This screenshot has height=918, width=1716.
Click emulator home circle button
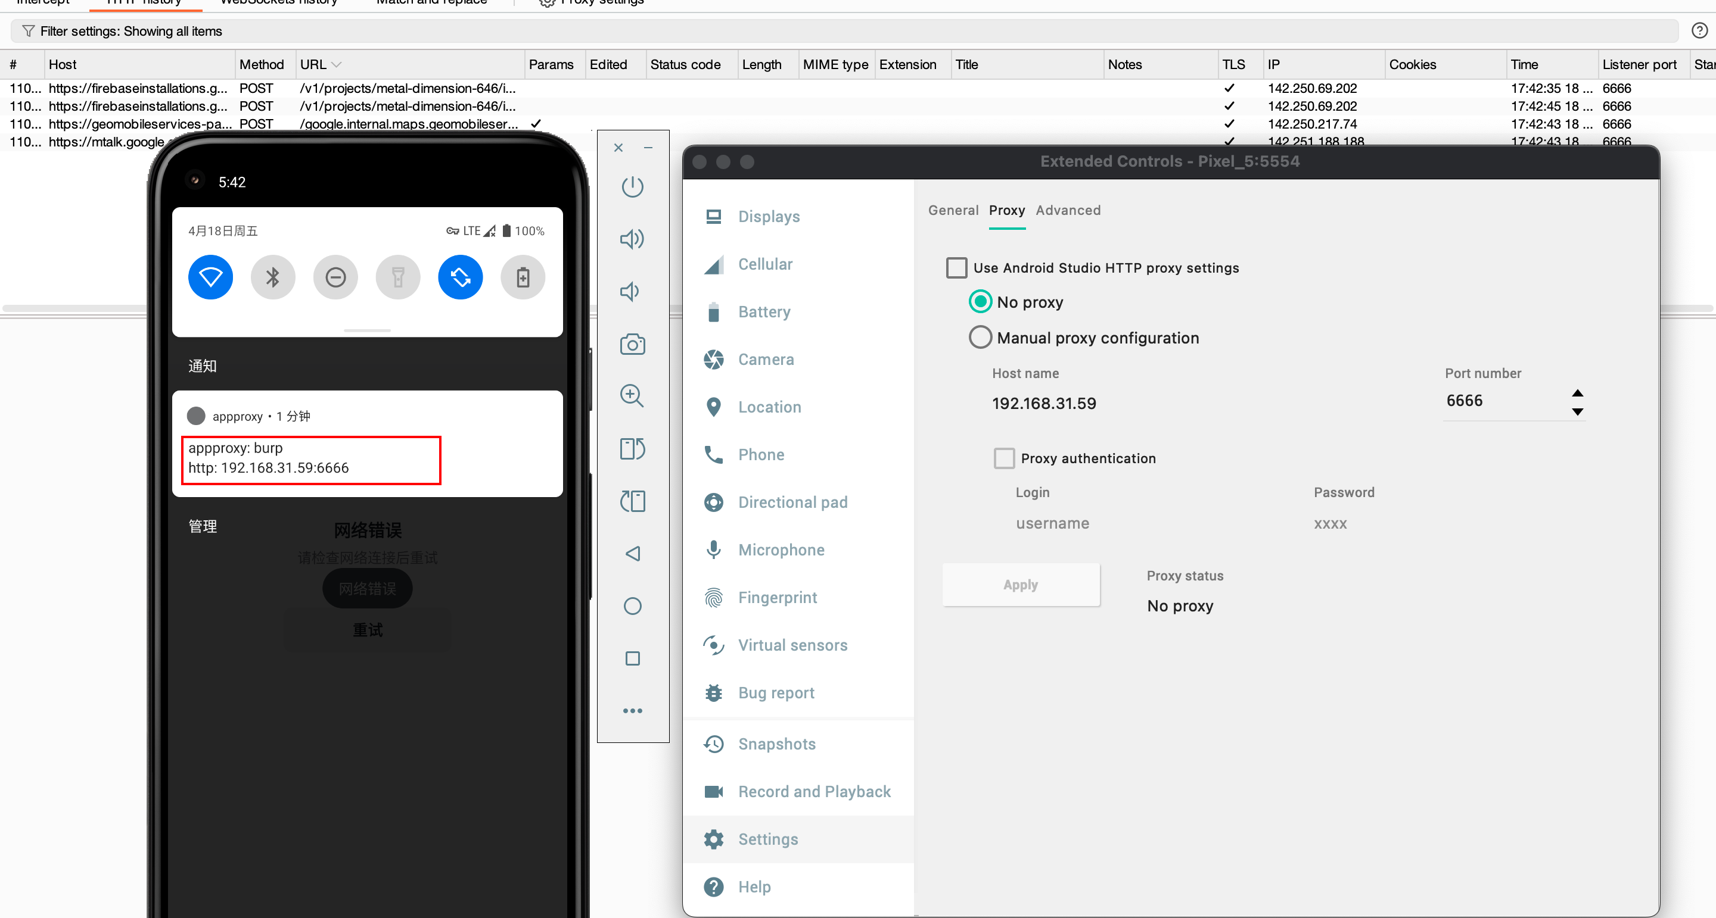(632, 606)
